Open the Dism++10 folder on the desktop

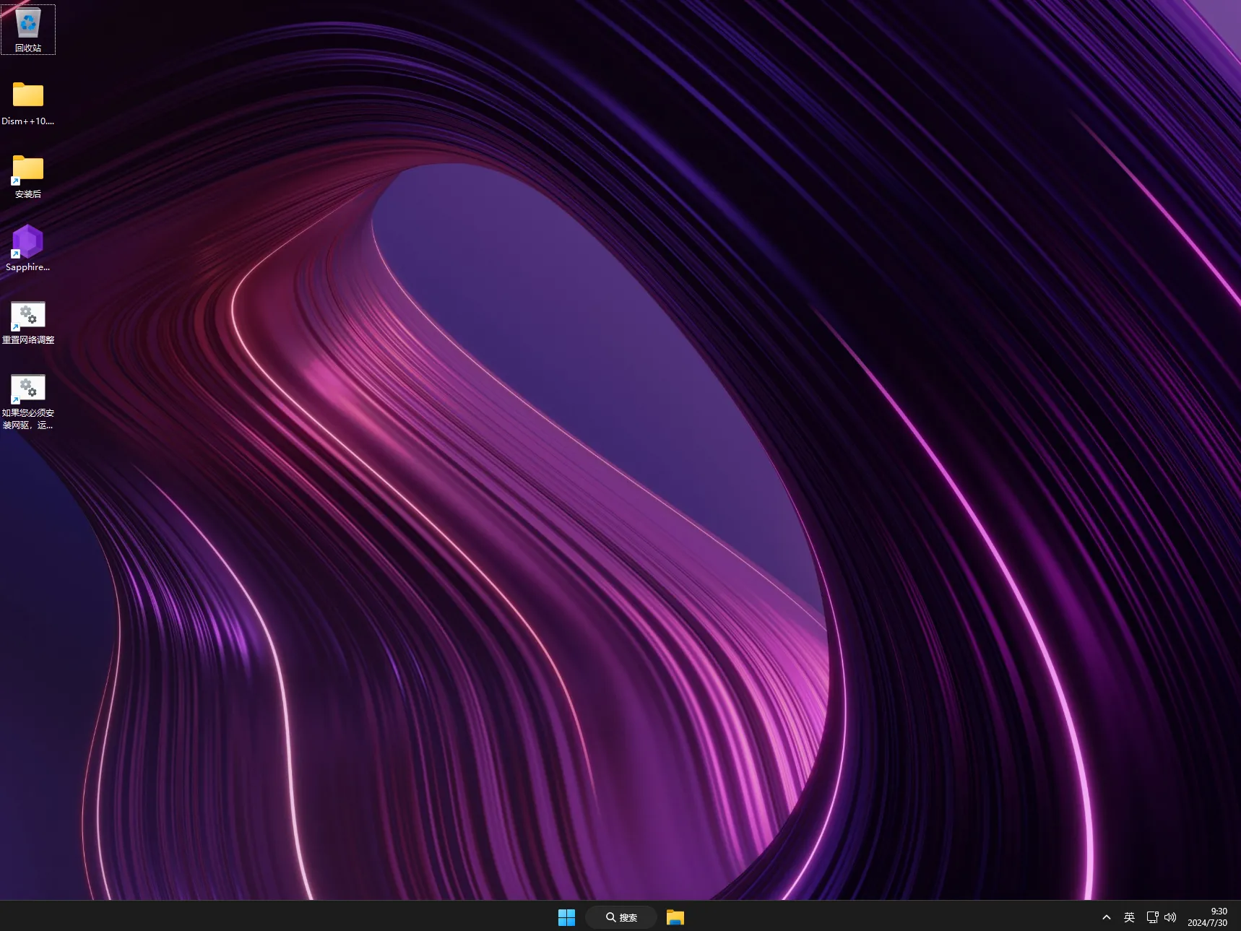tap(28, 96)
